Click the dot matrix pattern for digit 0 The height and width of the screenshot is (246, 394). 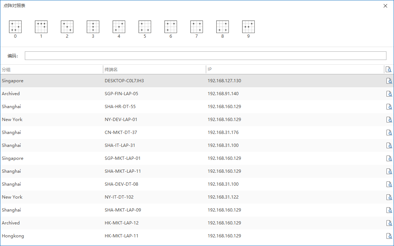pyautogui.click(x=15, y=27)
